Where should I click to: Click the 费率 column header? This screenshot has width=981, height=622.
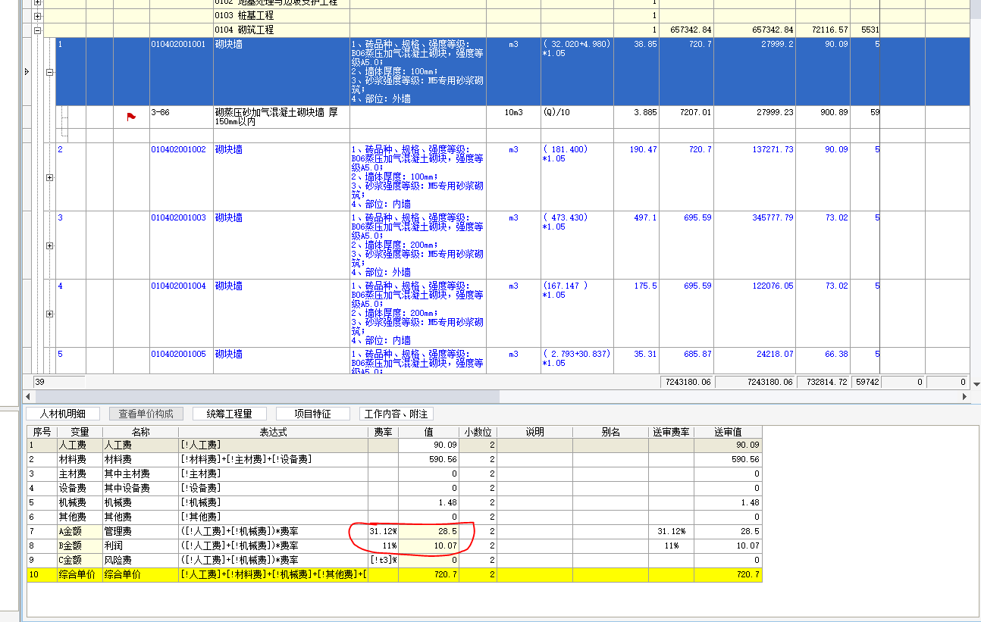click(x=383, y=432)
